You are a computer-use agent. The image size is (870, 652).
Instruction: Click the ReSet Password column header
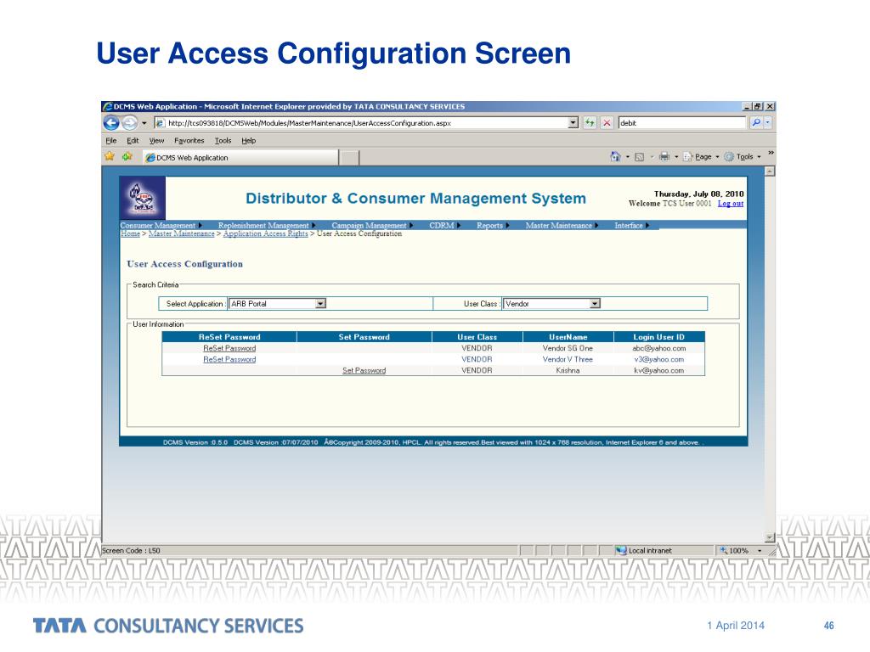[x=229, y=337]
